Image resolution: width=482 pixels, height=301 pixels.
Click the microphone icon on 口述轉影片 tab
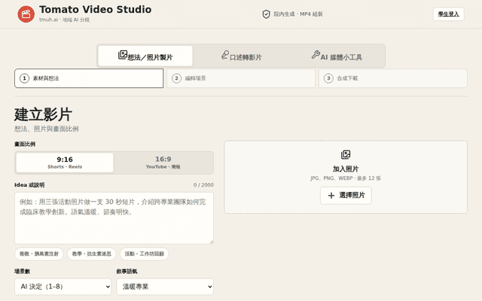click(x=225, y=55)
